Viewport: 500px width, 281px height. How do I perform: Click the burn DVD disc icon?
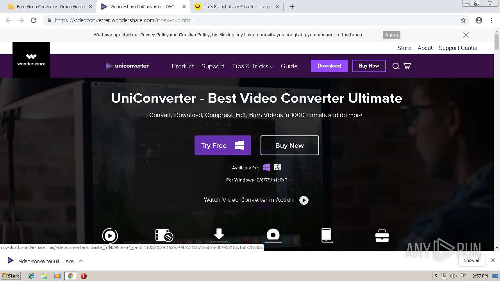pyautogui.click(x=273, y=235)
